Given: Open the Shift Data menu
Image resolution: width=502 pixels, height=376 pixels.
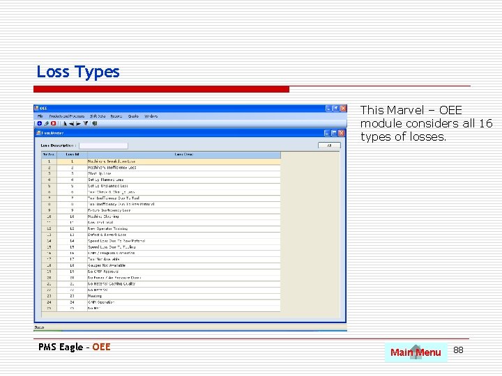Looking at the screenshot, I should 98,116.
